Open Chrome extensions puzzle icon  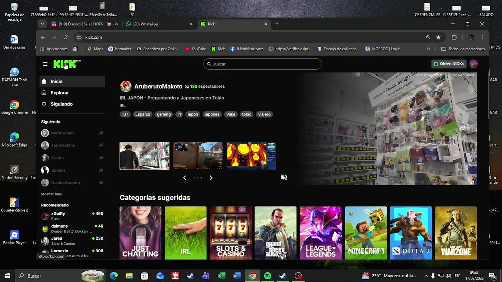tap(454, 37)
